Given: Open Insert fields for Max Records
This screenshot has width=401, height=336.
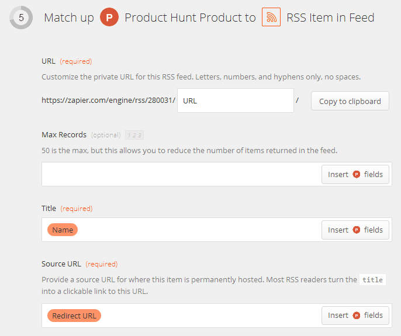Looking at the screenshot, I should coord(355,174).
